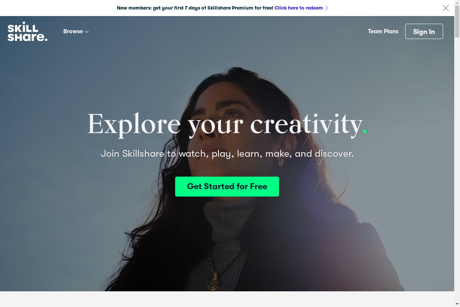Click the green period after creativity
Screen dimensions: 460x307
click(x=365, y=132)
